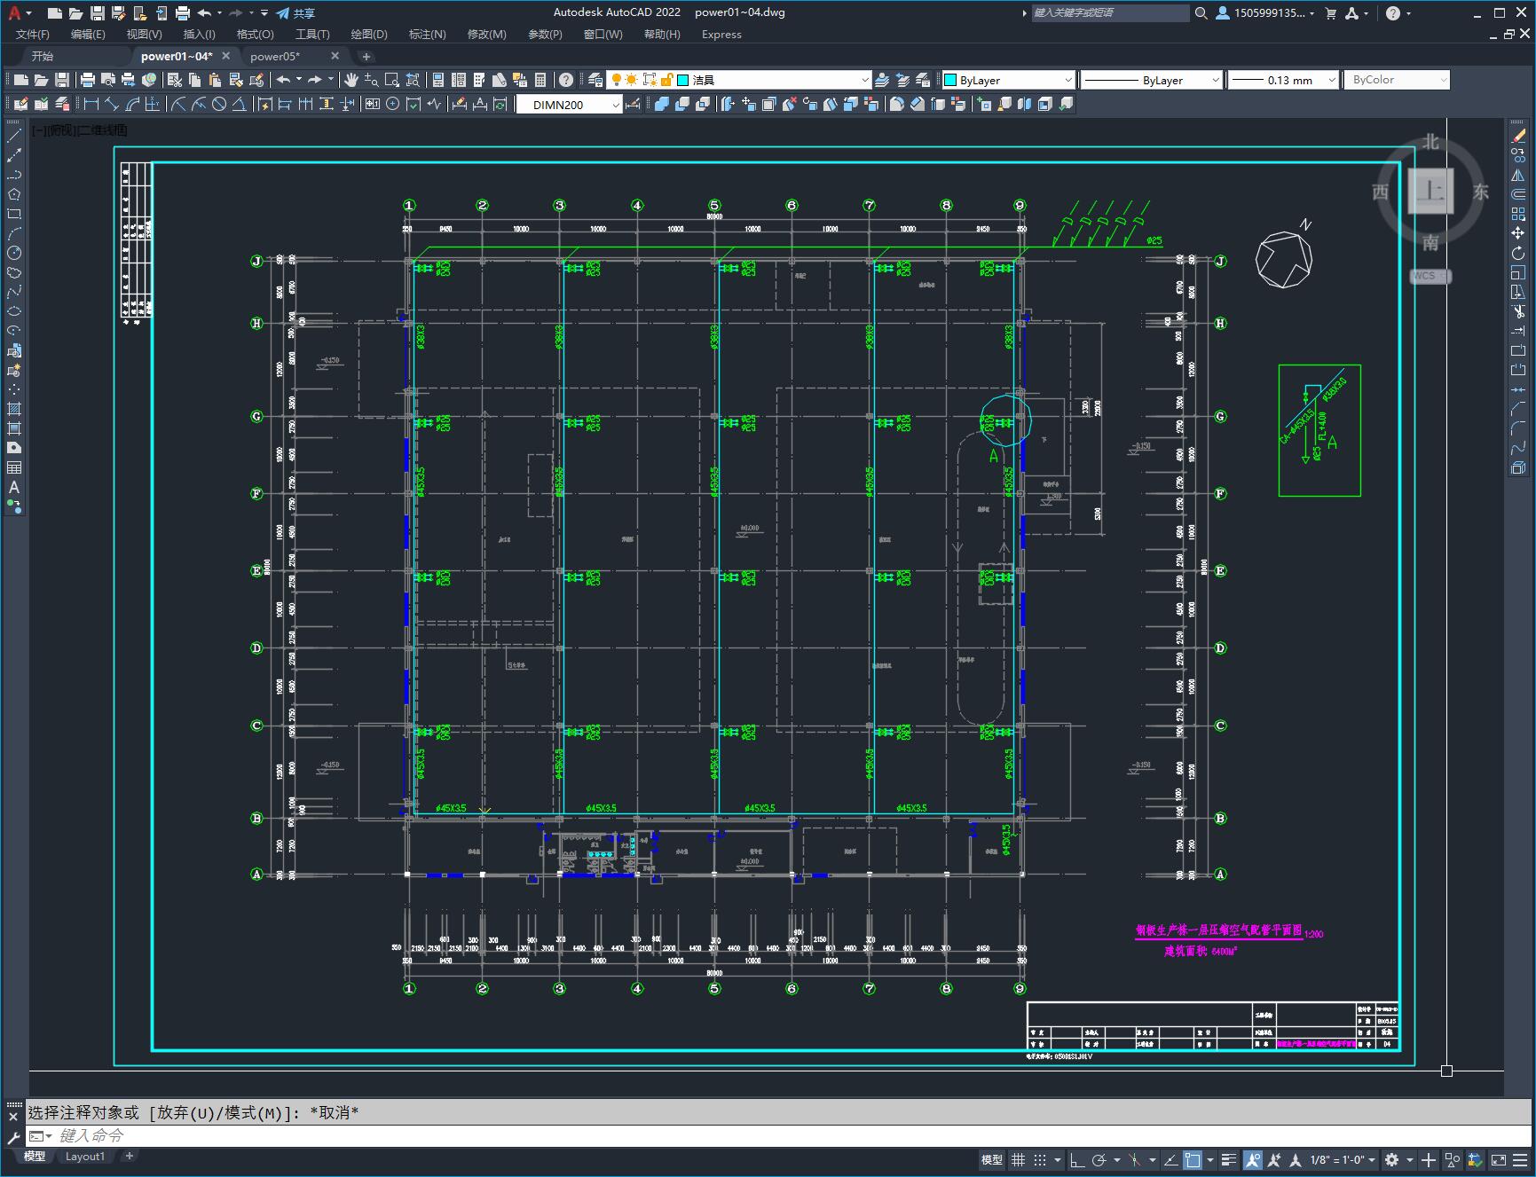Screen dimensions: 1536x1177
Task: Open the DIMN200 dimension style dropdown
Action: click(570, 105)
